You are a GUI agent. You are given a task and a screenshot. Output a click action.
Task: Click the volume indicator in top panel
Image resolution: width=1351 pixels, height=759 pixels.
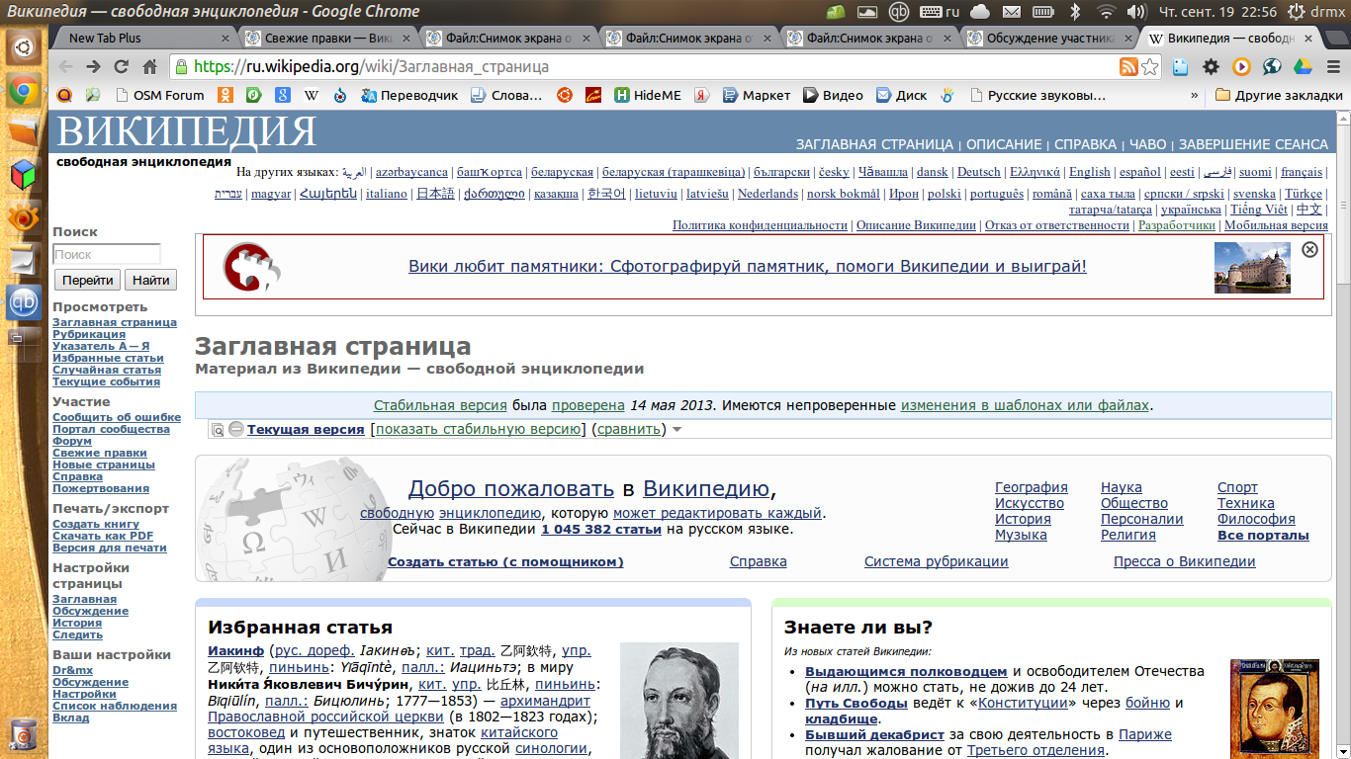(x=1136, y=12)
